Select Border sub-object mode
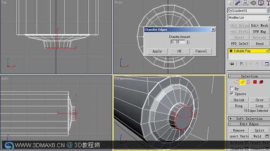Screen dimensions: 270x151 coord(248,82)
